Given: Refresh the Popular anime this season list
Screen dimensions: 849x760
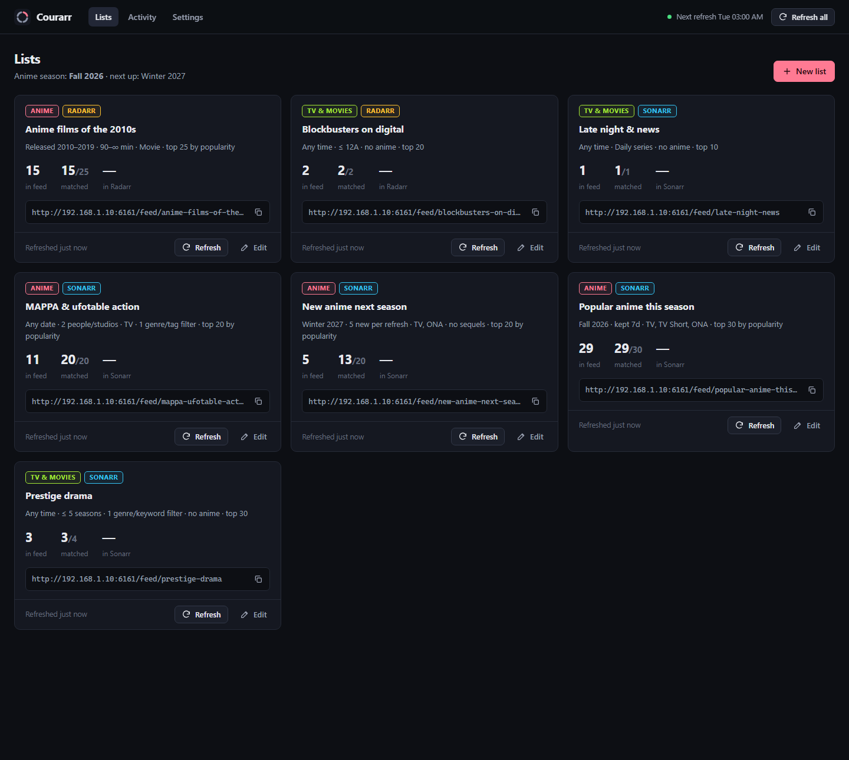Looking at the screenshot, I should coord(754,425).
